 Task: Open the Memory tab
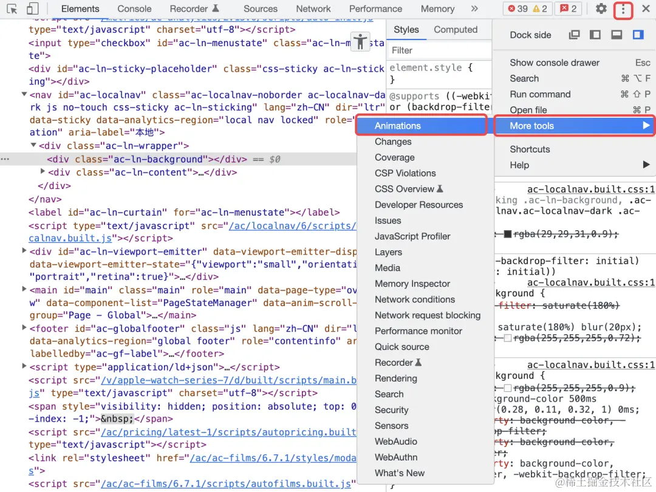pos(437,9)
